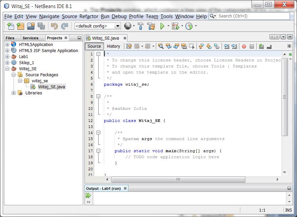Minimize the Projects panel

pyautogui.click(x=79, y=38)
